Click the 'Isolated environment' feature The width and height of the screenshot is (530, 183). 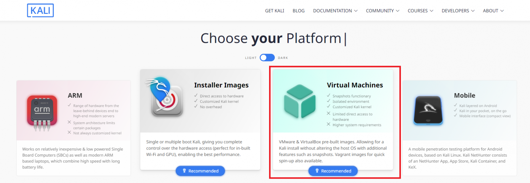pos(351,102)
